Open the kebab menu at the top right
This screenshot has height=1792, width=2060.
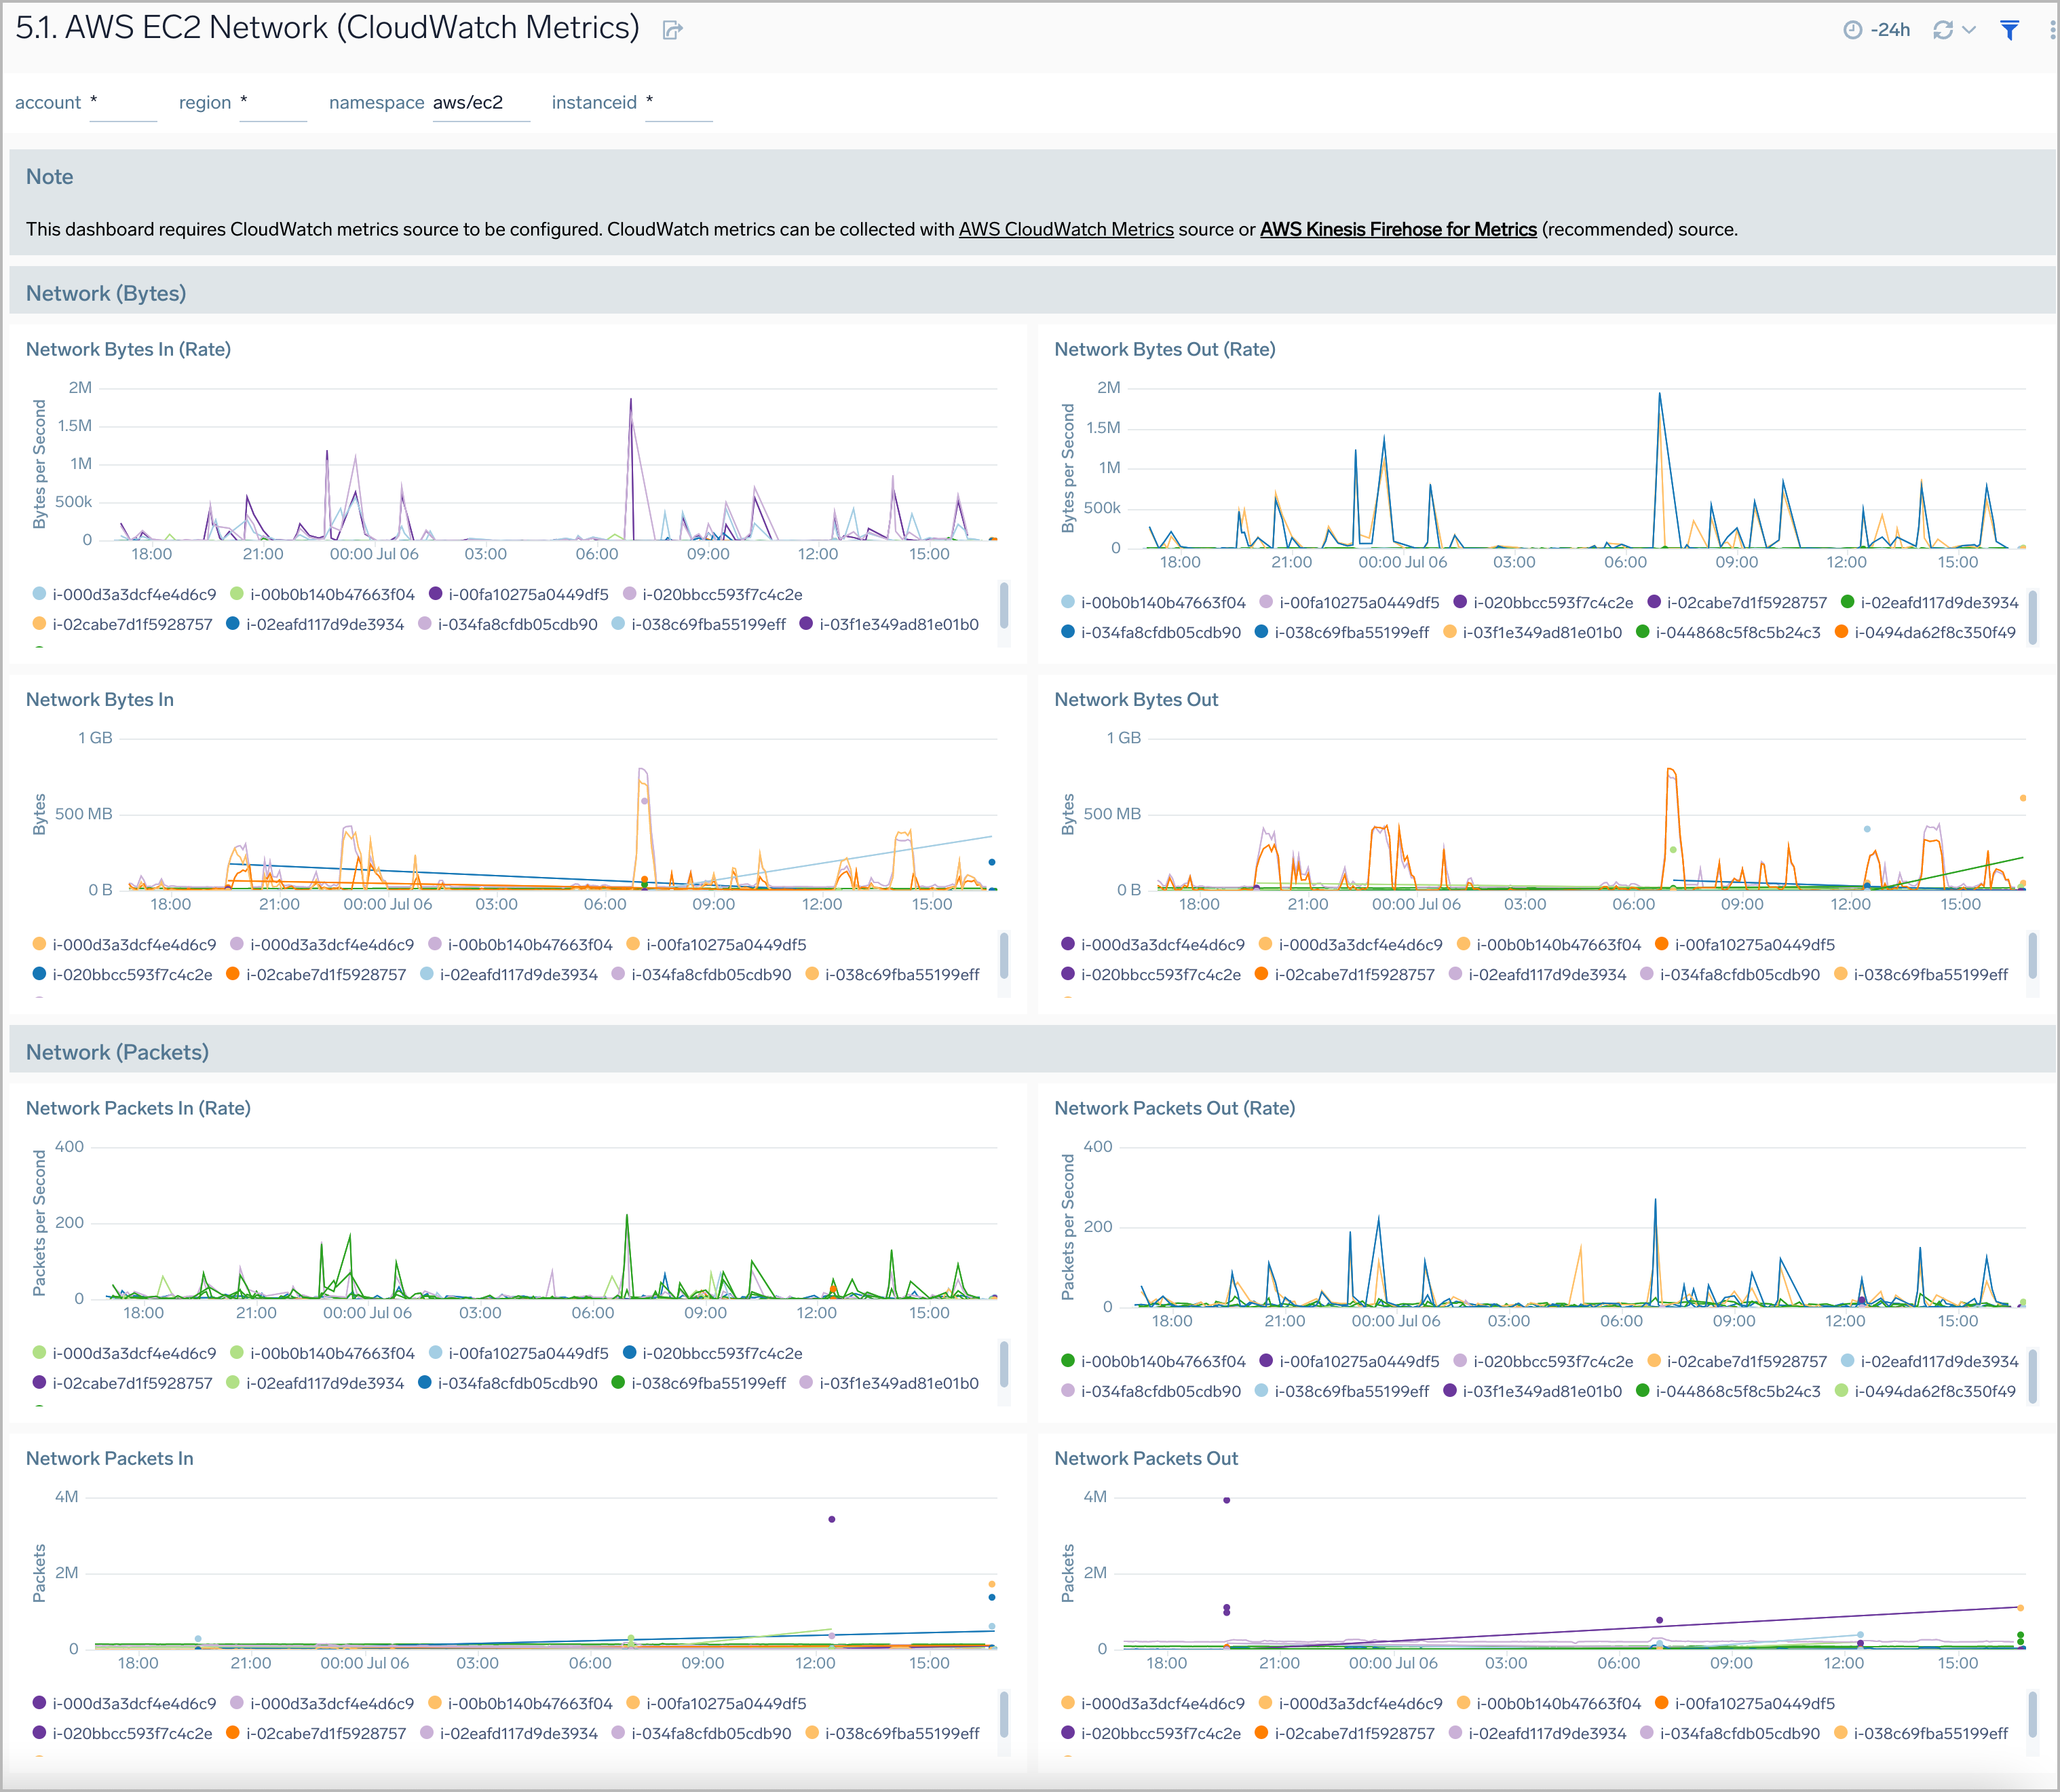click(x=2052, y=30)
